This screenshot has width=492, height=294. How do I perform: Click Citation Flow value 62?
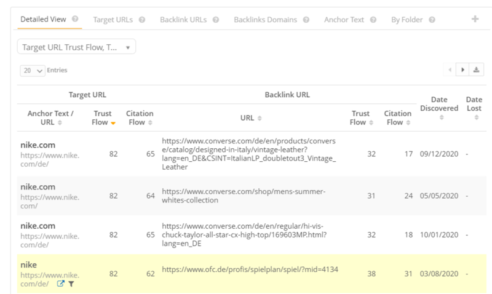point(151,274)
